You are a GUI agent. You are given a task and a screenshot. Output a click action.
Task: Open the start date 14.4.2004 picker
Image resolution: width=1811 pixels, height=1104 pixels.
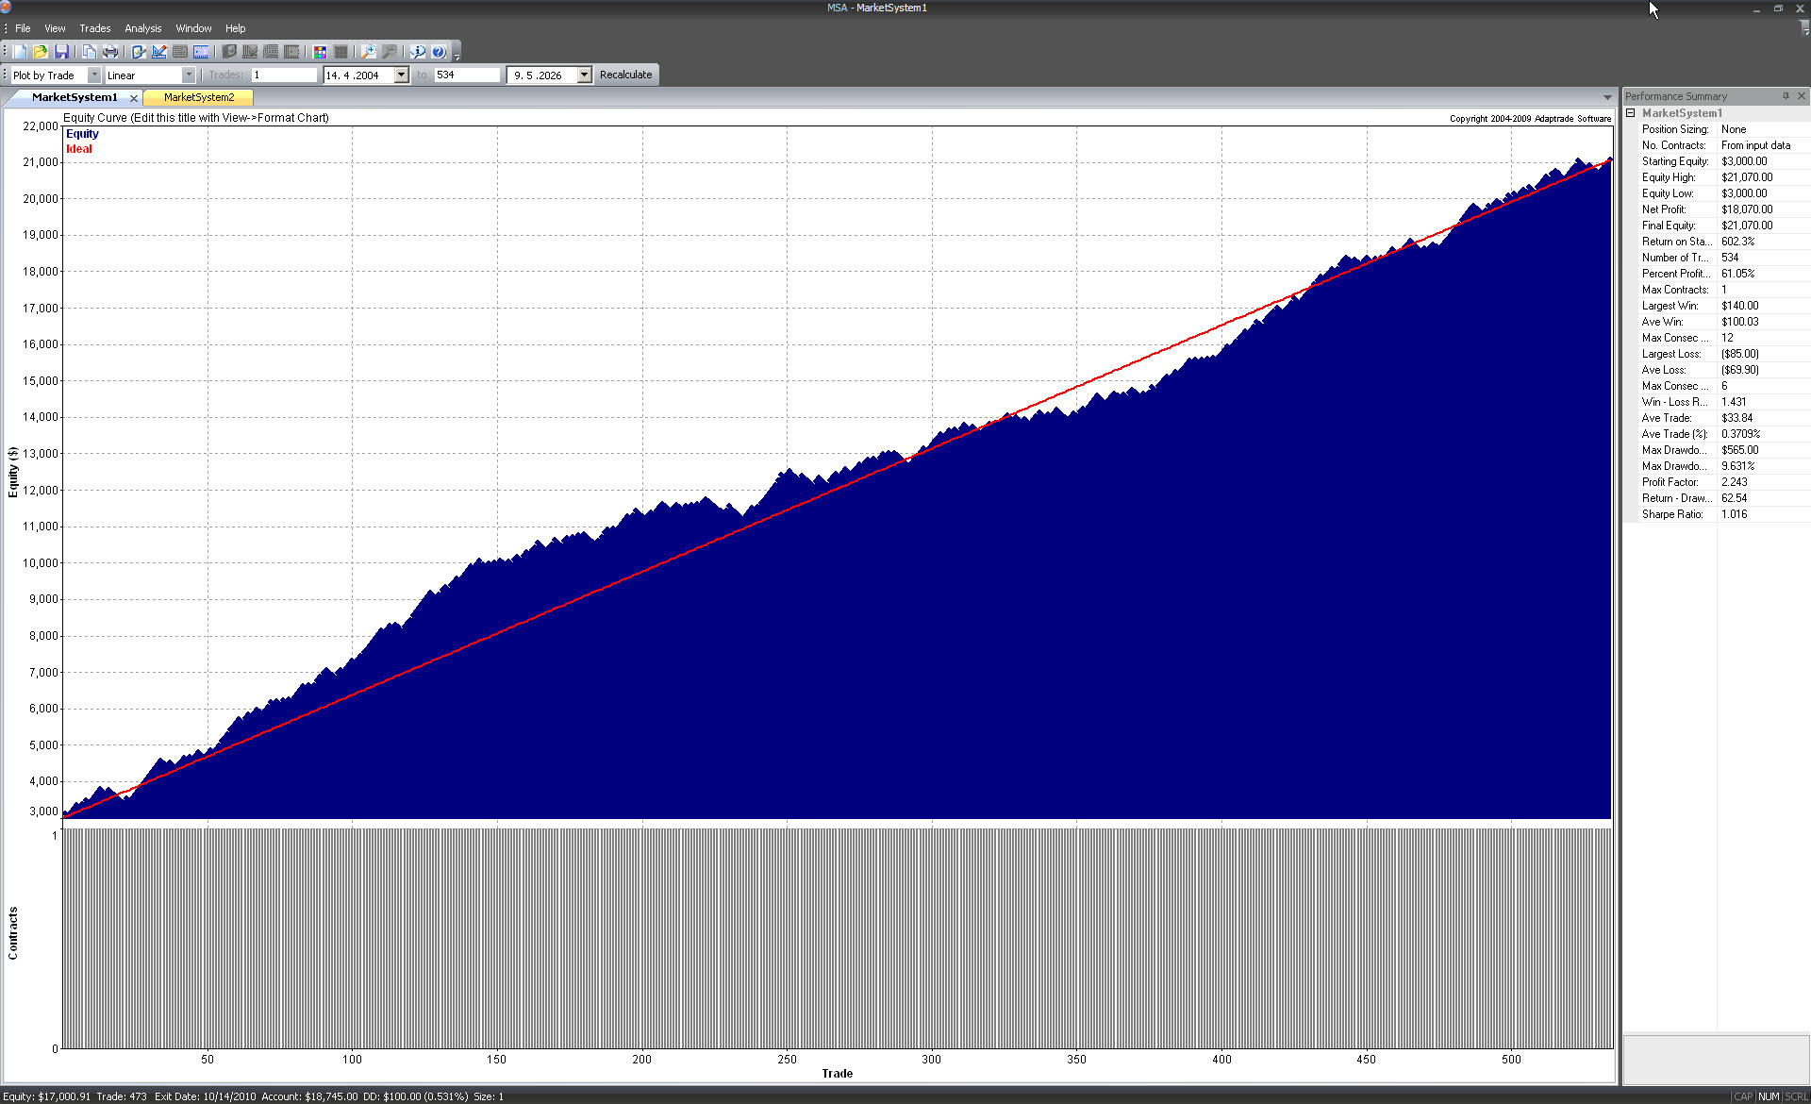coord(401,75)
